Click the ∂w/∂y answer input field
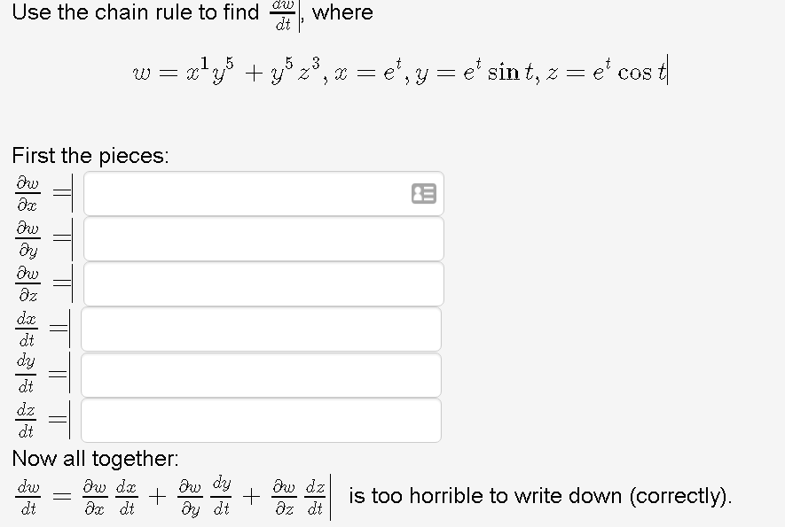 (x=263, y=238)
